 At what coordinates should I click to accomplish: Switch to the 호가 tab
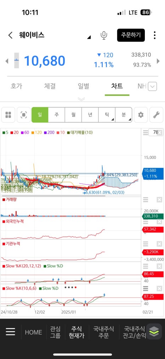pos(16,86)
